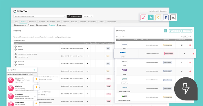Click the eventool logo
203x106 pixels.
tap(21, 11)
